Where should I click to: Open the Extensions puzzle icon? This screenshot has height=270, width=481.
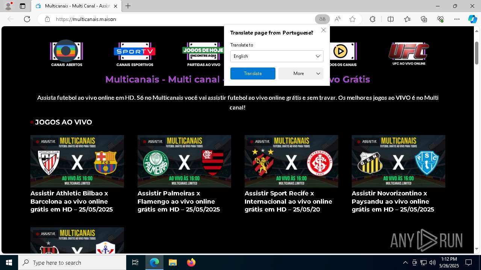[x=372, y=19]
